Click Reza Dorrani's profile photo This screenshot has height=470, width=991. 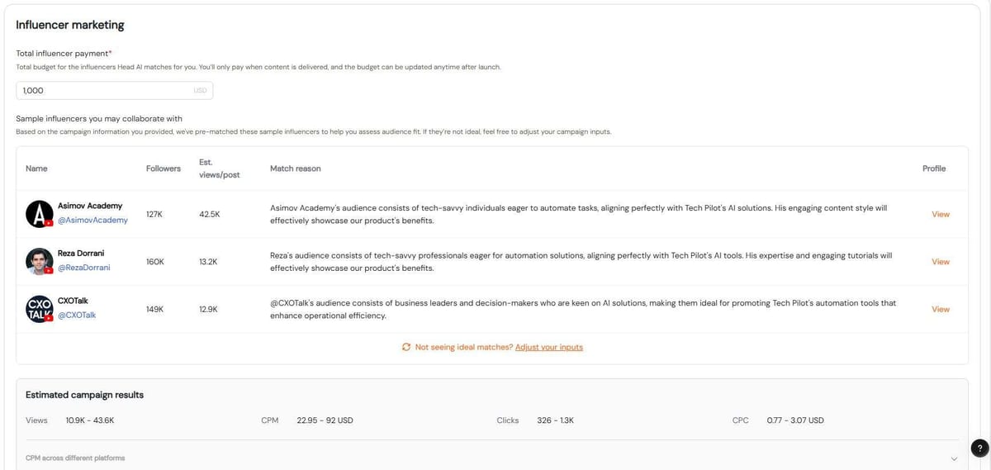pos(40,261)
